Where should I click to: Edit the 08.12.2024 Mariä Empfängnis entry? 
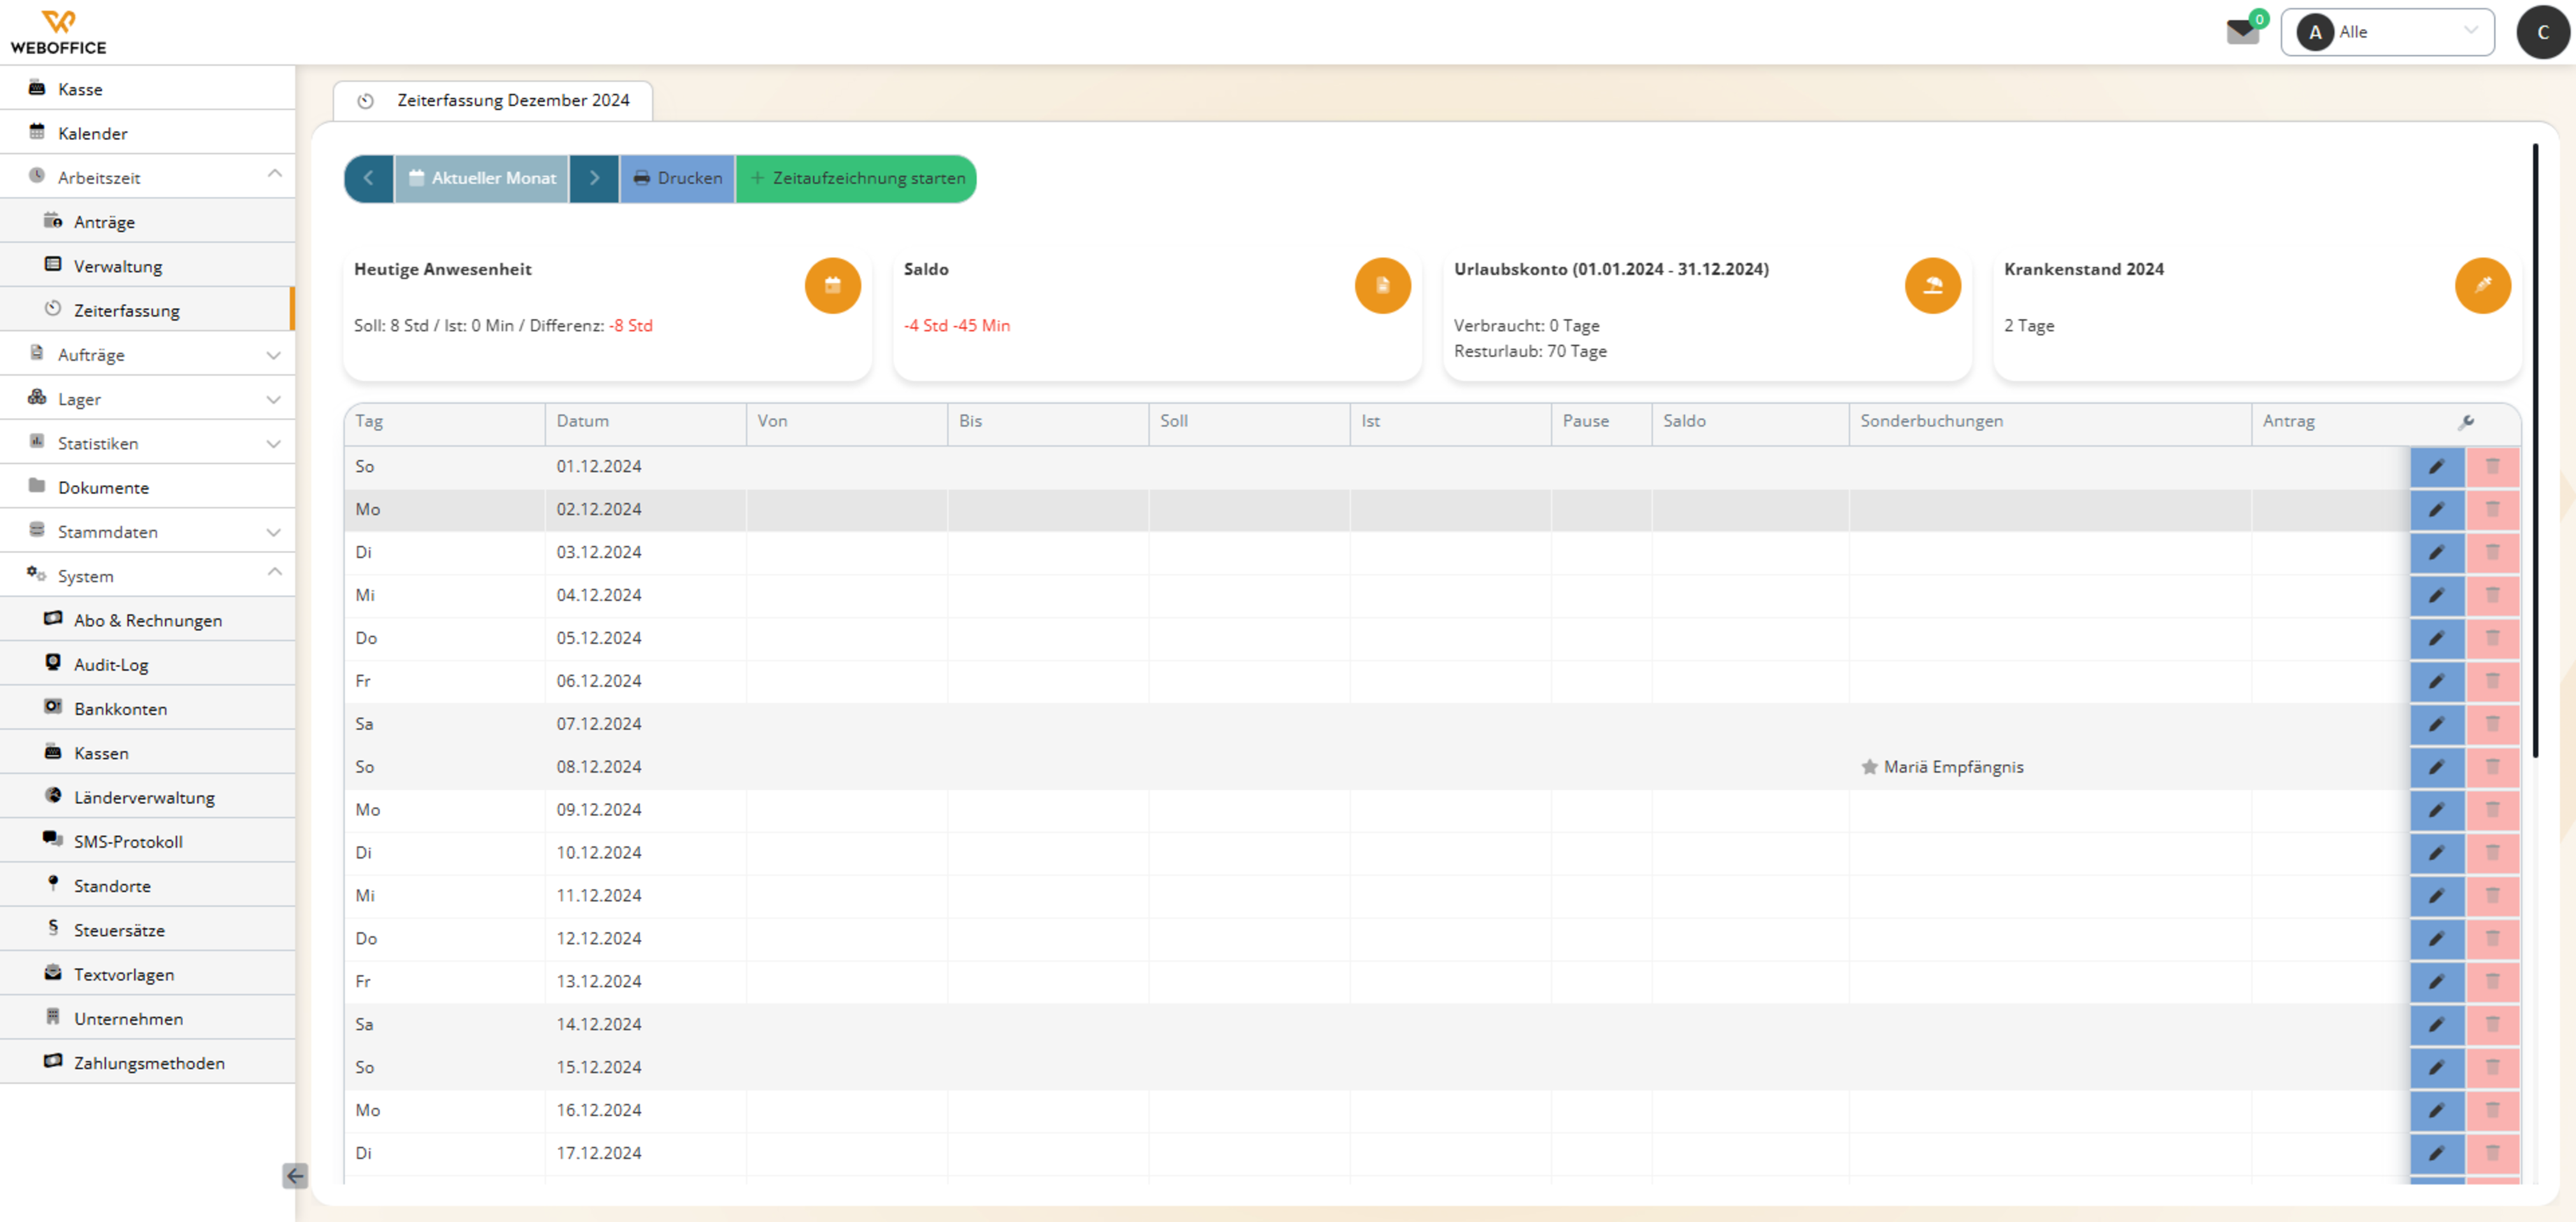tap(2437, 768)
